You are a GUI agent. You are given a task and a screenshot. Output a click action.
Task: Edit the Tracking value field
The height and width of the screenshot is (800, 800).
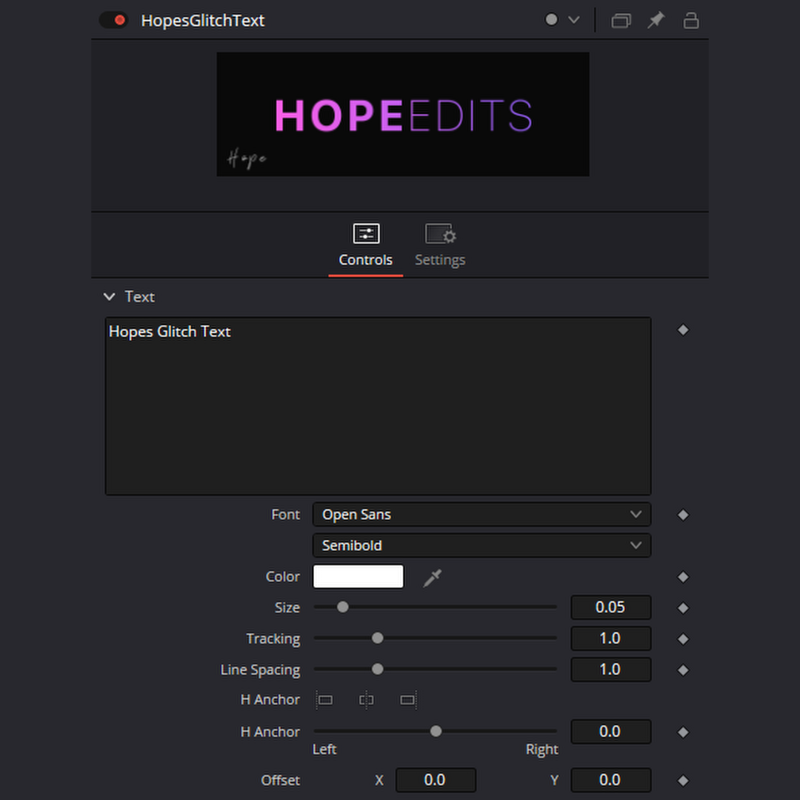610,639
